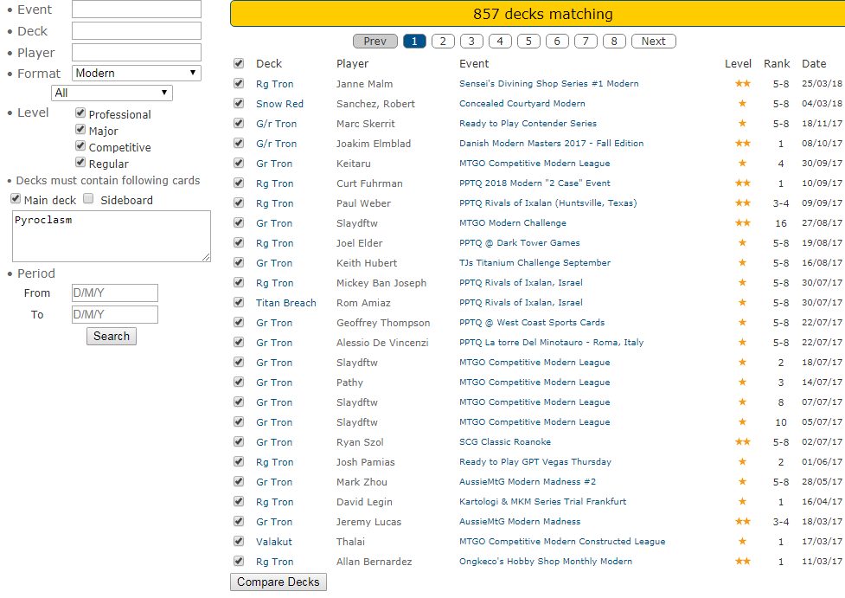Click the Next page button

tap(653, 41)
